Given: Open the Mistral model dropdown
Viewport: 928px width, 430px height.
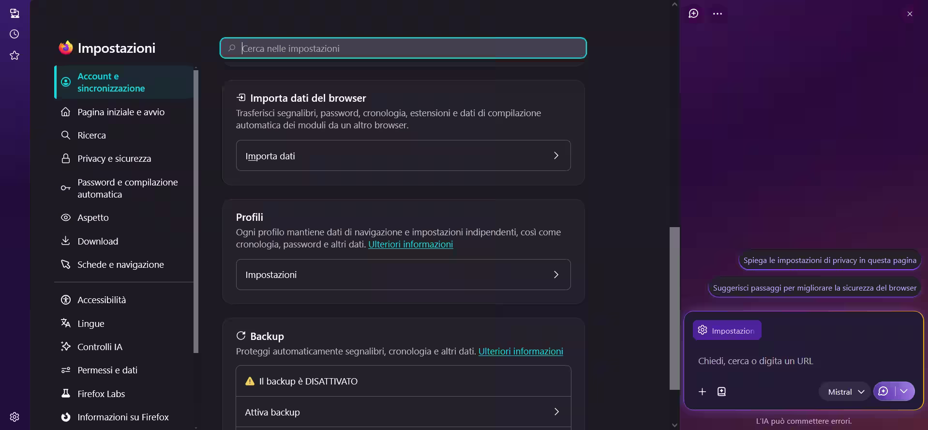Looking at the screenshot, I should point(845,392).
